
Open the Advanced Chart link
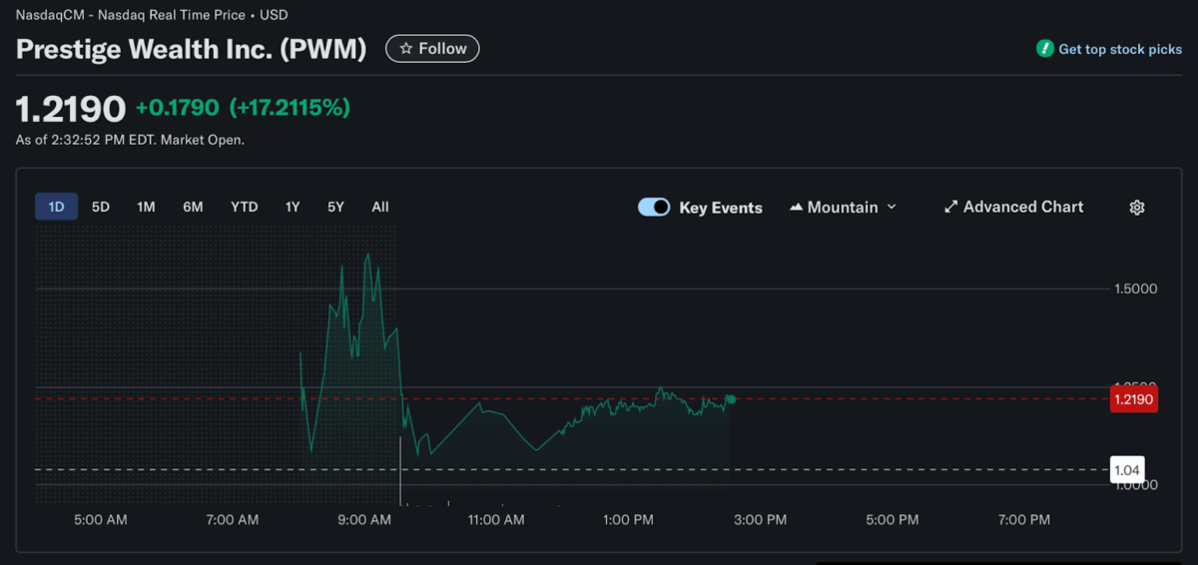click(1022, 207)
